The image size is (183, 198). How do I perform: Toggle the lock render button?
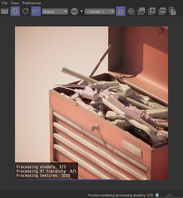121,11
